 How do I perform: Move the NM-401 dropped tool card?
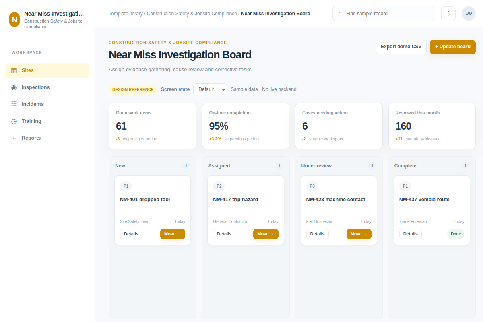(173, 234)
